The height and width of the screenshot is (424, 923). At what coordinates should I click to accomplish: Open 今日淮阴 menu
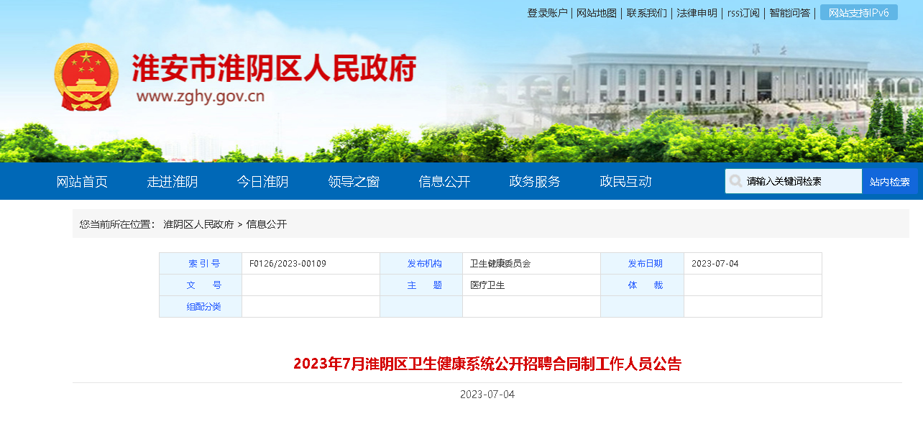[x=263, y=182]
